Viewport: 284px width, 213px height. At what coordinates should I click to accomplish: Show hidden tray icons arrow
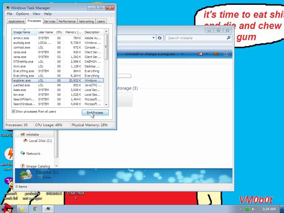point(240,209)
